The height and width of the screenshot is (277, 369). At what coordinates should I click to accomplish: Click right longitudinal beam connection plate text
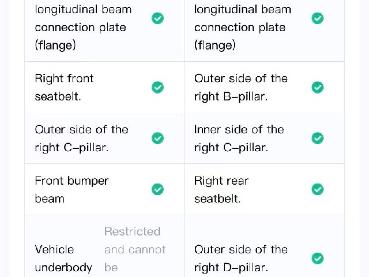243,27
